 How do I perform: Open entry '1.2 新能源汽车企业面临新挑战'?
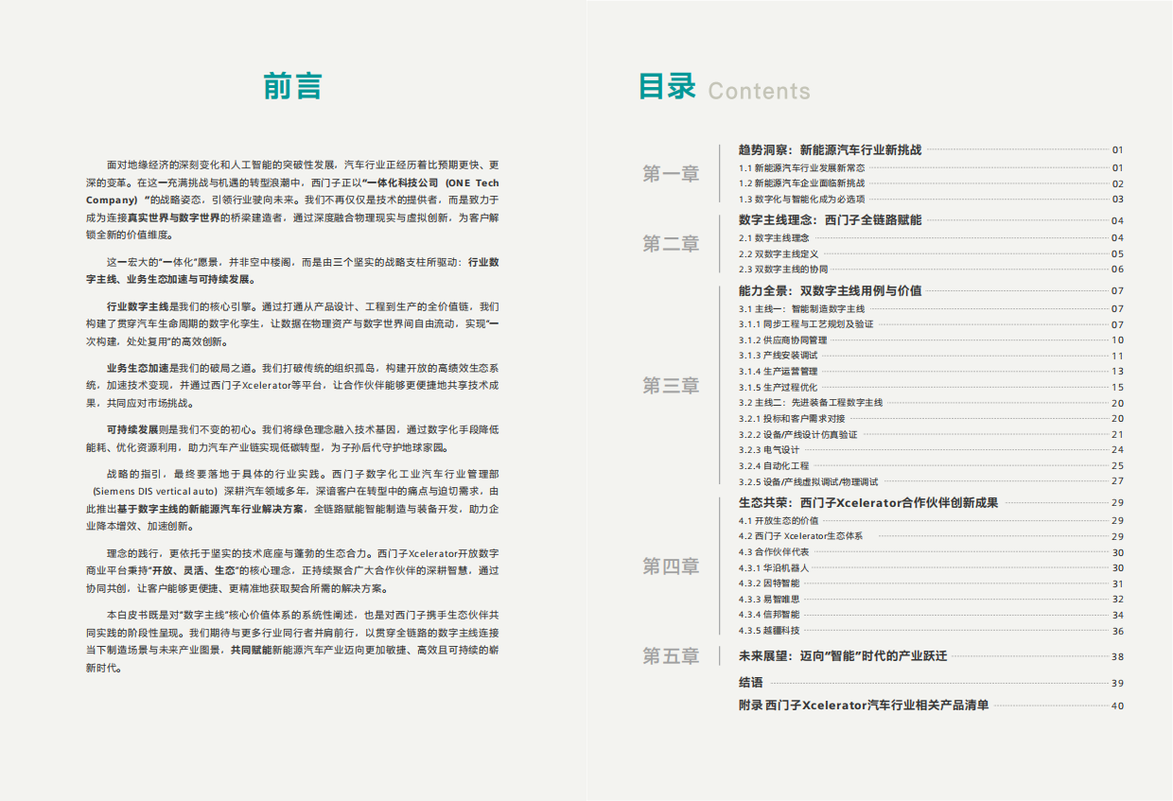coord(802,183)
